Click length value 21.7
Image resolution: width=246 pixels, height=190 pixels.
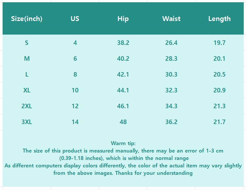click(x=219, y=122)
